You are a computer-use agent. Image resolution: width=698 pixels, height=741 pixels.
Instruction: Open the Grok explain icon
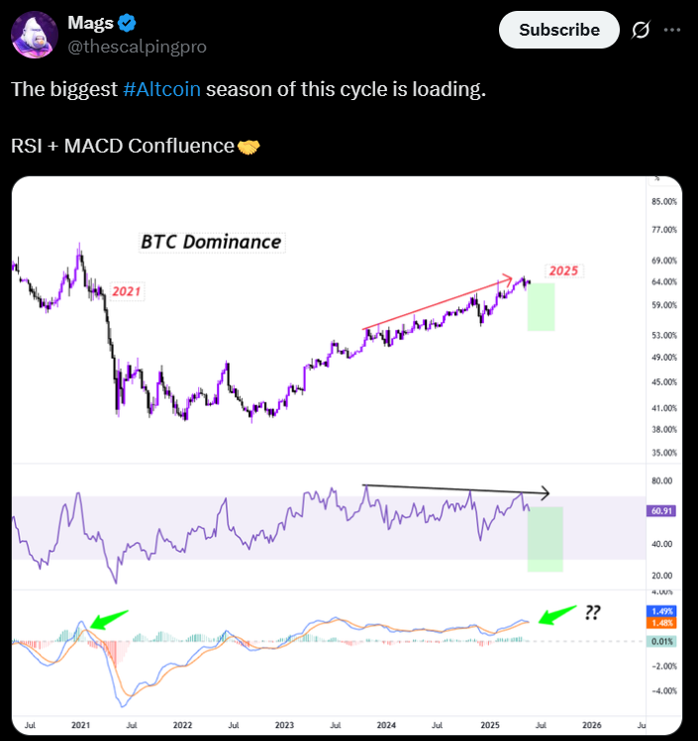tap(641, 30)
